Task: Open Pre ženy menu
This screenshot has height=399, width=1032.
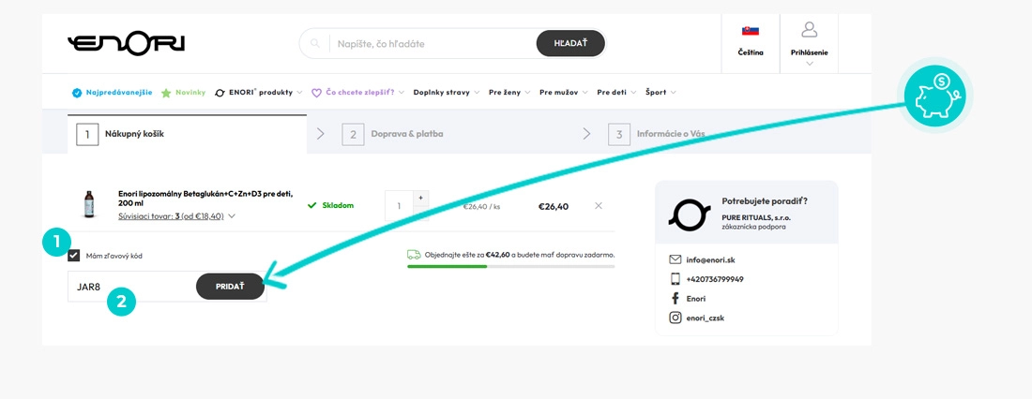Action: [x=509, y=93]
